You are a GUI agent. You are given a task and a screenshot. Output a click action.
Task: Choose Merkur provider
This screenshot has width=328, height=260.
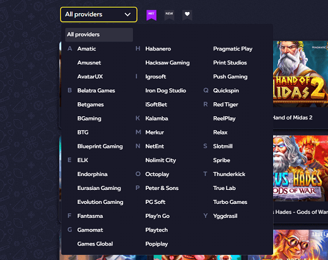coord(155,133)
